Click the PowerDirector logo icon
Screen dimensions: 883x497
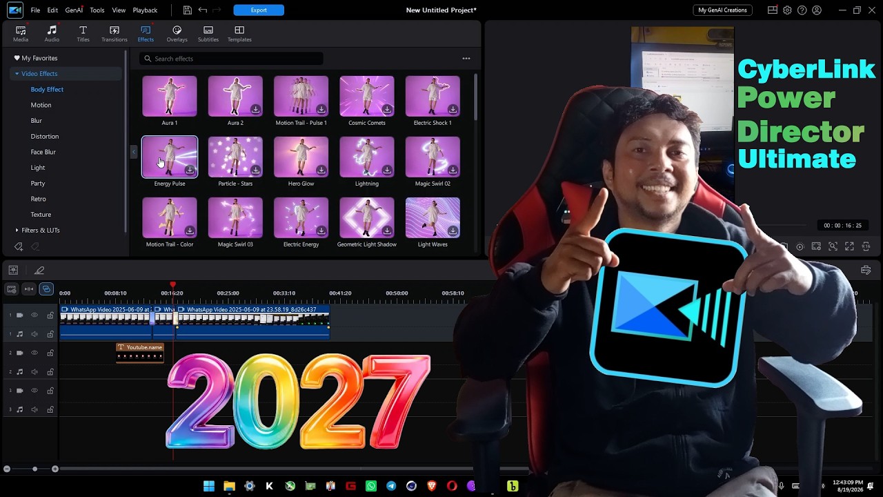[x=14, y=10]
